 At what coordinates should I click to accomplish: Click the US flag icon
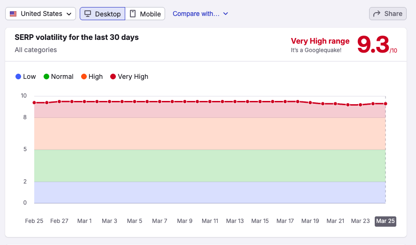[13, 14]
